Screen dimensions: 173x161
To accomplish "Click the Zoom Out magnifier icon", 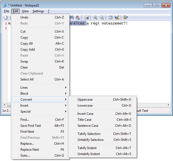I will coord(102,17).
